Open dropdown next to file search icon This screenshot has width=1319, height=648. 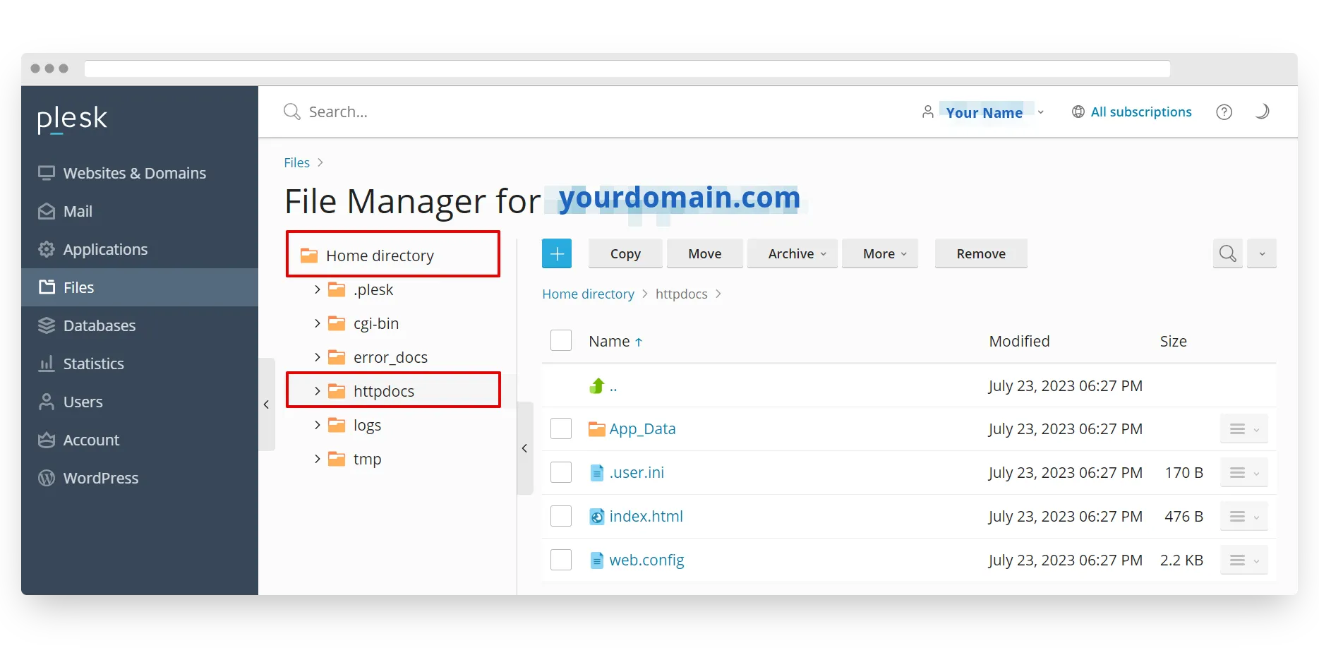pos(1262,253)
